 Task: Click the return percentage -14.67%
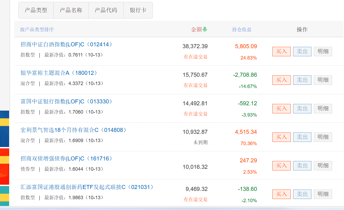[248, 86]
